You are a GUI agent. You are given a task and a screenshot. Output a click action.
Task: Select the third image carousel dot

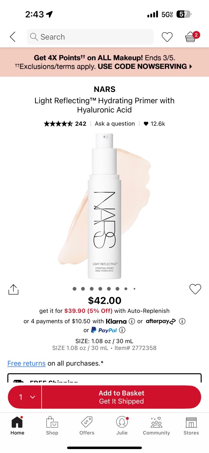click(x=91, y=289)
